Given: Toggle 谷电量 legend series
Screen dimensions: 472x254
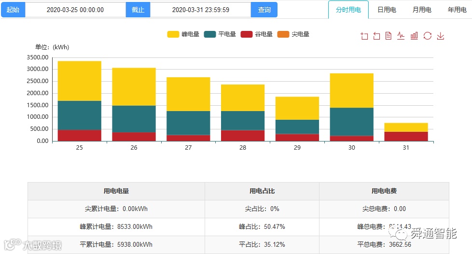Looking at the screenshot, I should (x=257, y=34).
